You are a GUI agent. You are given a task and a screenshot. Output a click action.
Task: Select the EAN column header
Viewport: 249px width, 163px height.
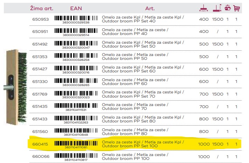click(x=76, y=8)
